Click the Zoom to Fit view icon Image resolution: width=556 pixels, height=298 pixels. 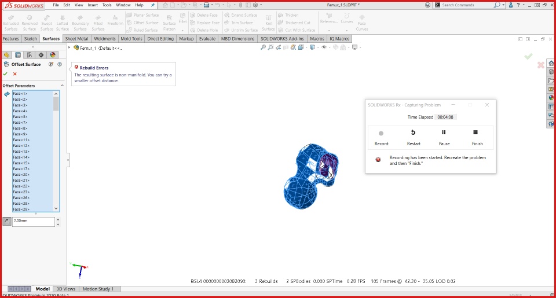pyautogui.click(x=263, y=47)
